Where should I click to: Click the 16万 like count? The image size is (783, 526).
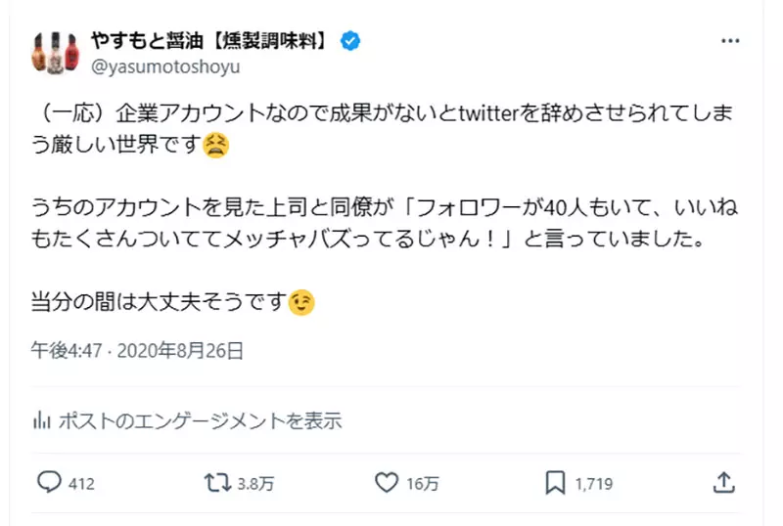pos(424,483)
